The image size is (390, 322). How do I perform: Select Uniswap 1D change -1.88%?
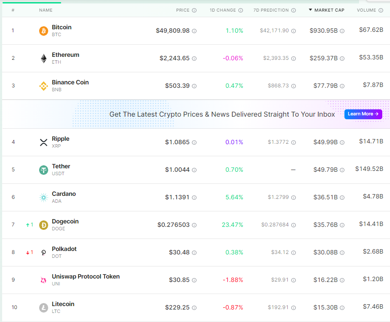[233, 280]
